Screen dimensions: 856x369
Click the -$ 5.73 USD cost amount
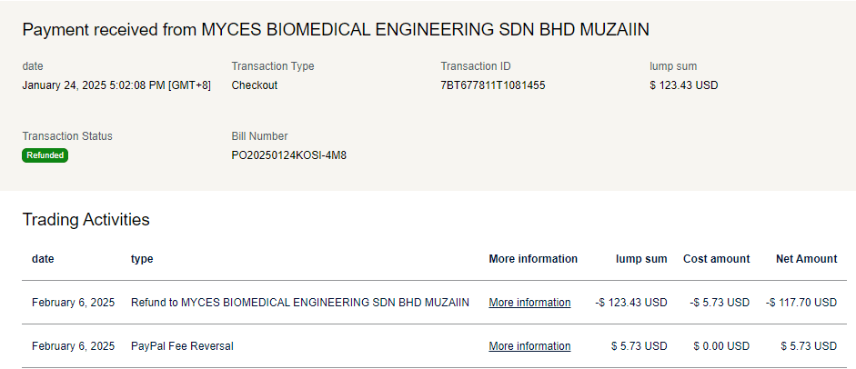coord(720,303)
